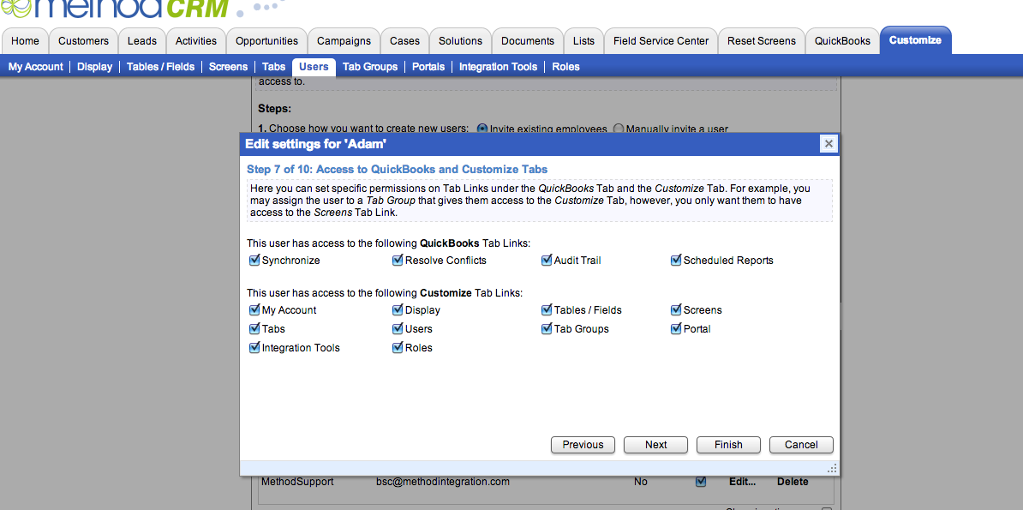Switch to the QuickBooks tab
1023x510 pixels.
[x=842, y=40]
